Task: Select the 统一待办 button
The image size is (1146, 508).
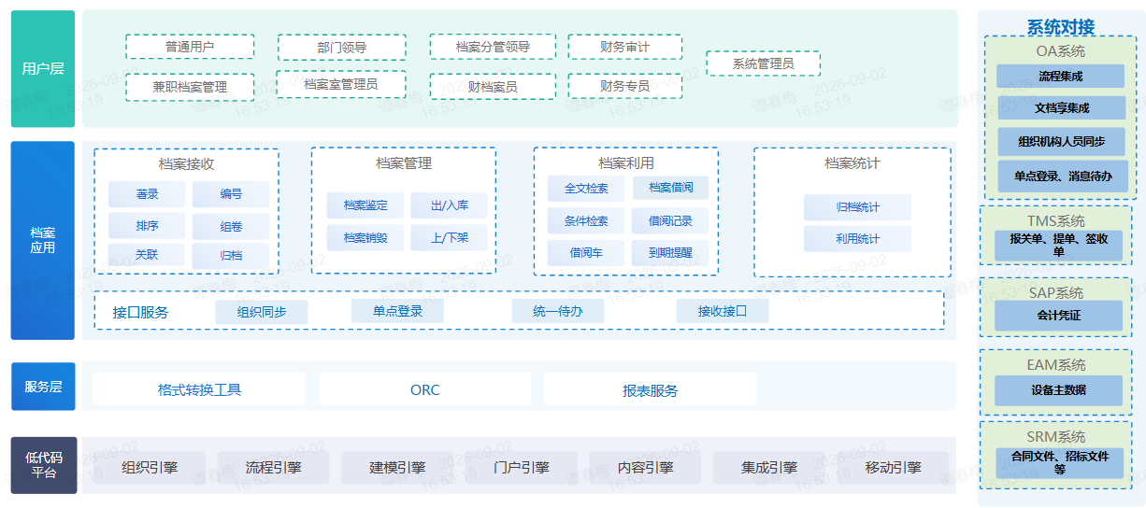Action: 558,311
